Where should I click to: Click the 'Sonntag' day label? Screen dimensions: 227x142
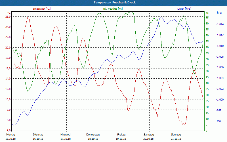[176, 135]
